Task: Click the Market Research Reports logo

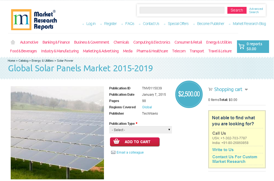Action: [x=34, y=19]
